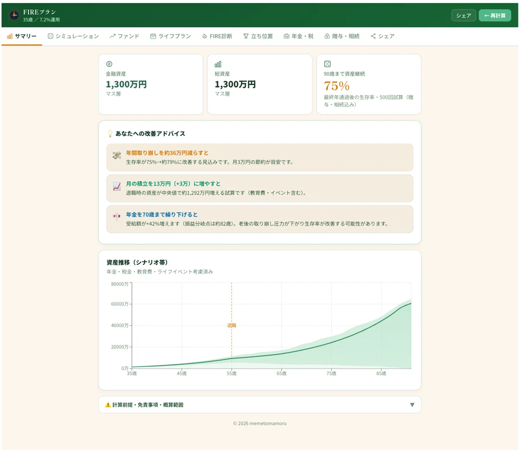The image size is (519, 450).
Task: Click the chart icon in 月の積立 advice
Action: [117, 186]
